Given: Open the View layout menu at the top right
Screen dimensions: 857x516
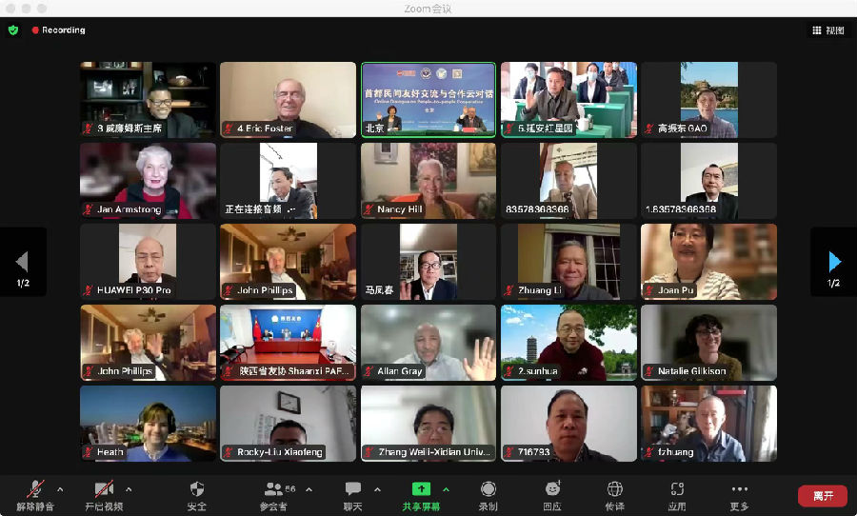Looking at the screenshot, I should [828, 30].
